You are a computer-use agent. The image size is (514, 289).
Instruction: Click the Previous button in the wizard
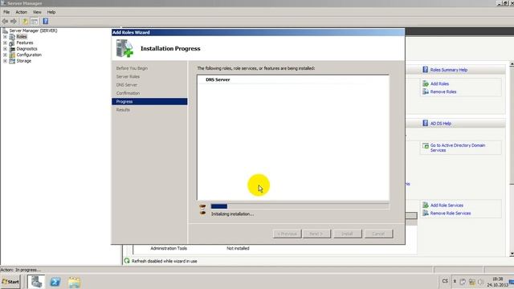(288, 234)
